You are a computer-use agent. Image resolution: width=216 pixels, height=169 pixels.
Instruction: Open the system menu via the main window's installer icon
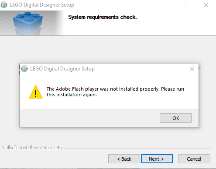coord(4,5)
